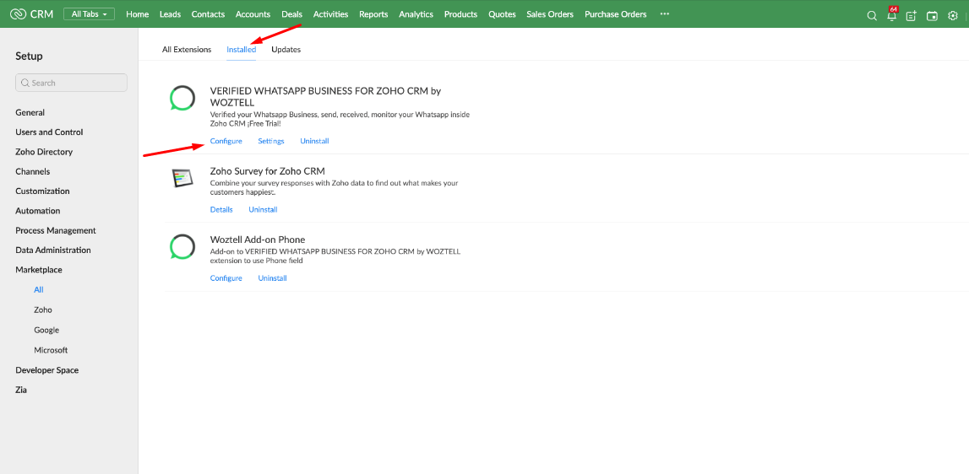
Task: Click the Verified WhatsApp Business extension title
Action: (x=326, y=97)
